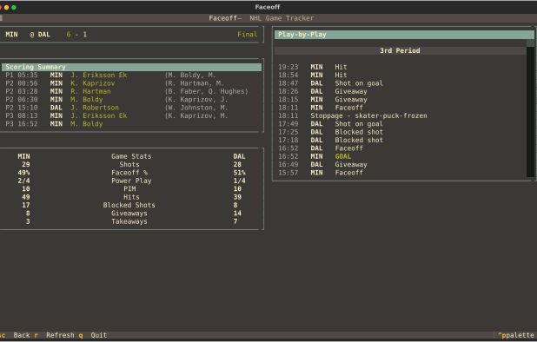537x342 pixels.
Task: Select the 16:52 MIN GOAL play
Action: point(401,156)
